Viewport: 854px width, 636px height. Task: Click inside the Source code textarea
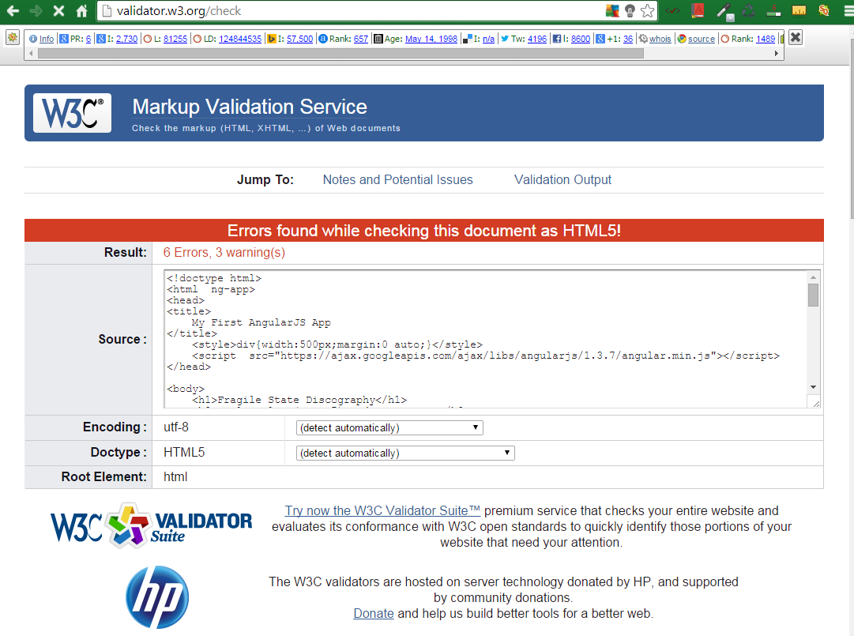point(485,339)
